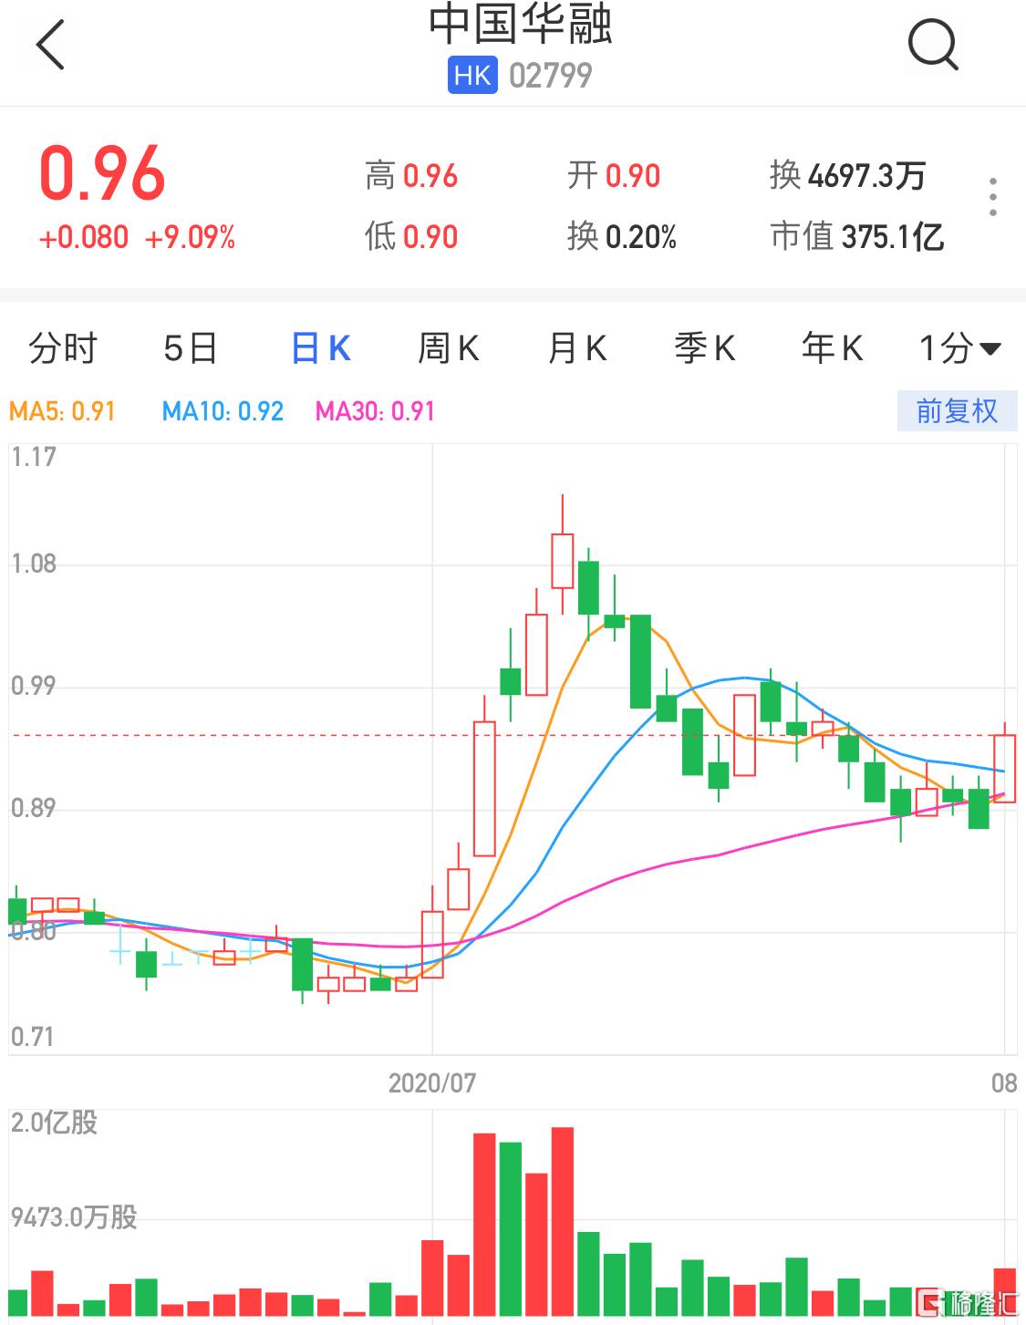Tap the tallest red volume bar
This screenshot has height=1325, width=1026.
click(563, 1221)
